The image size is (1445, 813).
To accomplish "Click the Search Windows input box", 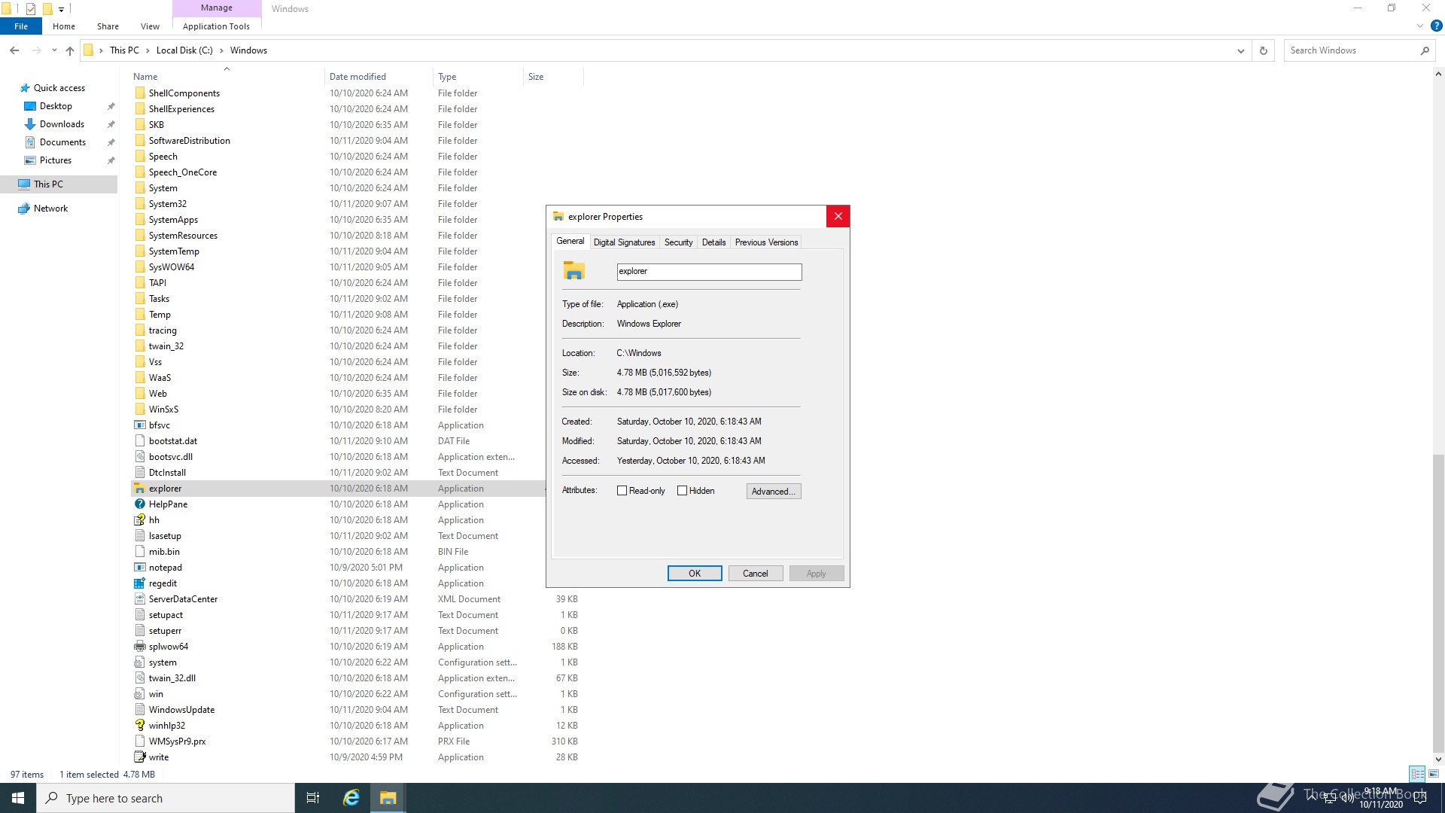I will coord(1351,50).
